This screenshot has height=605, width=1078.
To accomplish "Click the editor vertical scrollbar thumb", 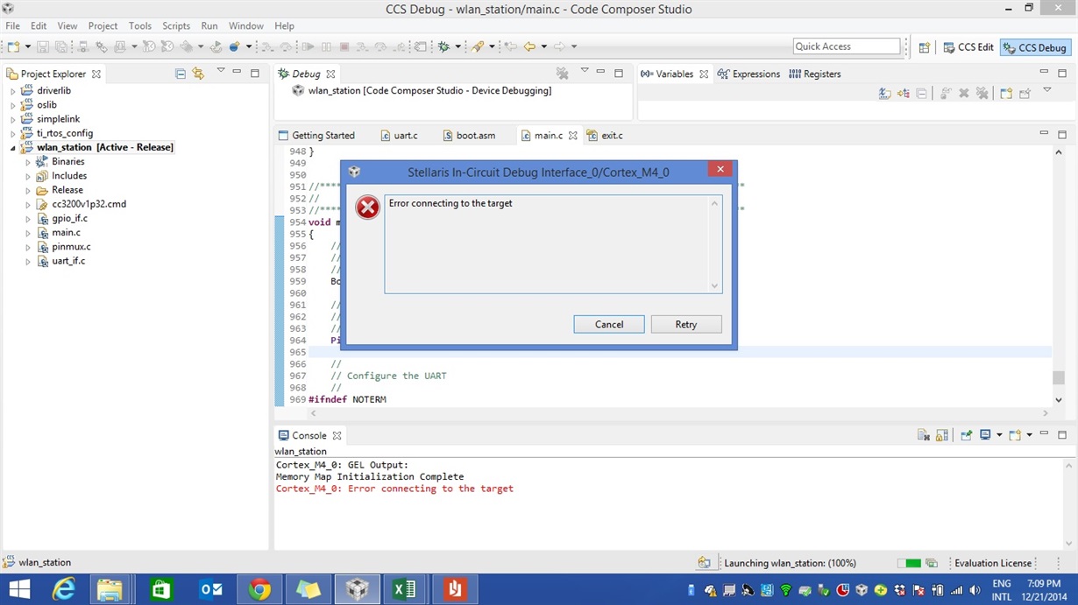I will [1059, 377].
